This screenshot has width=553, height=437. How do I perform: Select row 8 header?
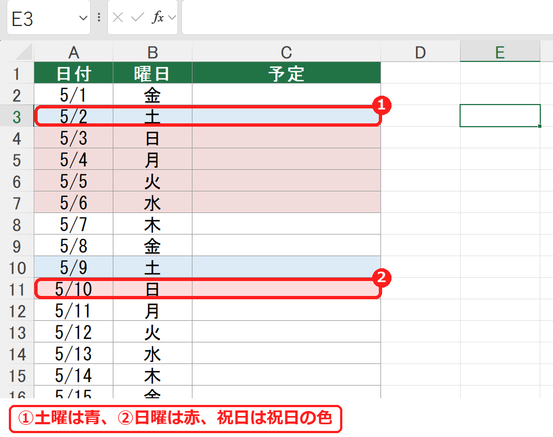17,225
